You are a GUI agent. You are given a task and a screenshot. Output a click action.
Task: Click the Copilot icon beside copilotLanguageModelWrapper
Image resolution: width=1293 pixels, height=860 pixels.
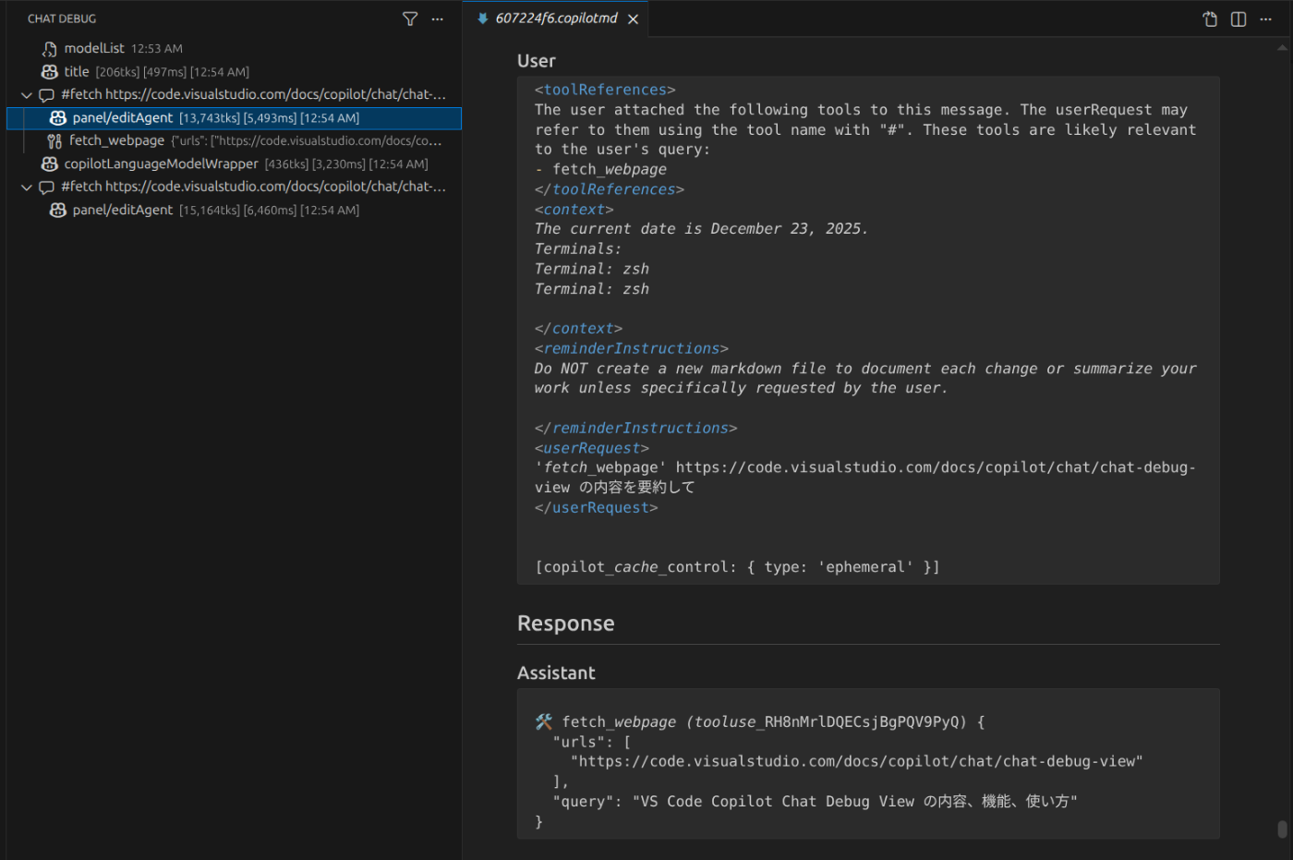(x=50, y=164)
